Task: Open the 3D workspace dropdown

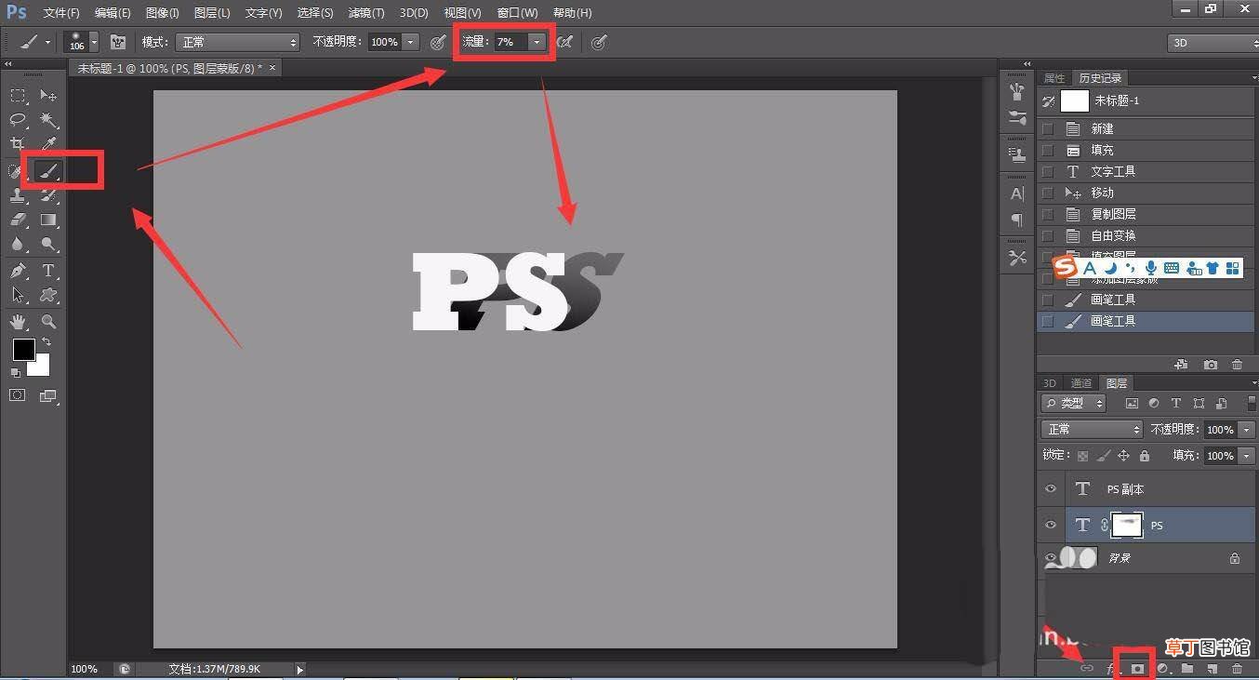Action: click(x=1213, y=43)
